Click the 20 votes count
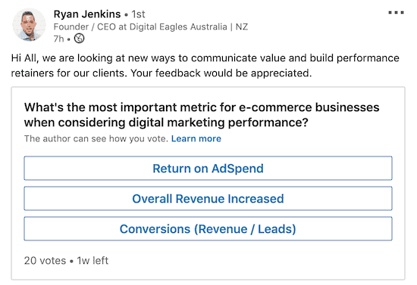Viewport: 417px width, 285px height. click(x=45, y=261)
